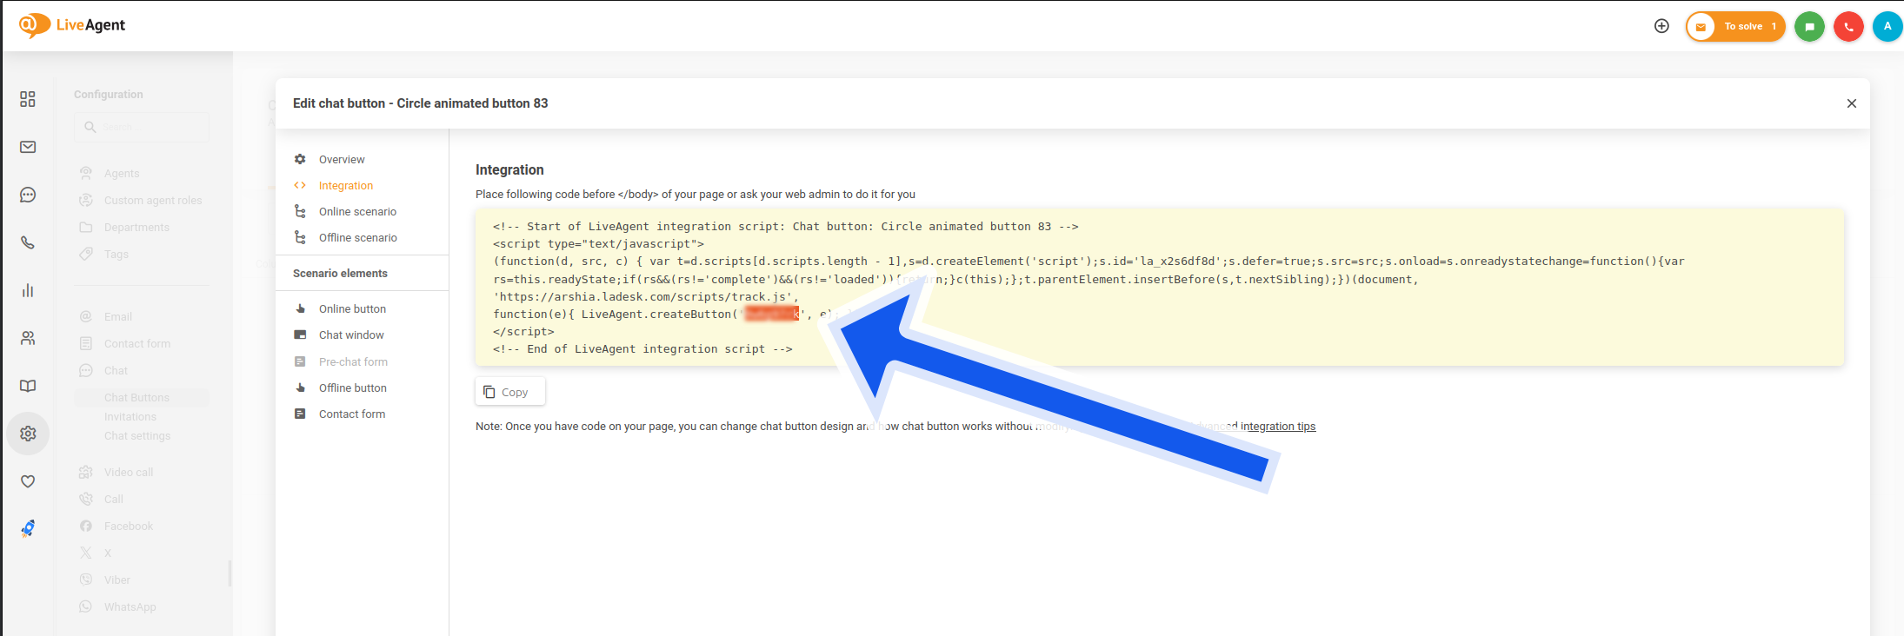This screenshot has height=636, width=1904.
Task: Click the Offline button pointer icon
Action: pos(300,388)
